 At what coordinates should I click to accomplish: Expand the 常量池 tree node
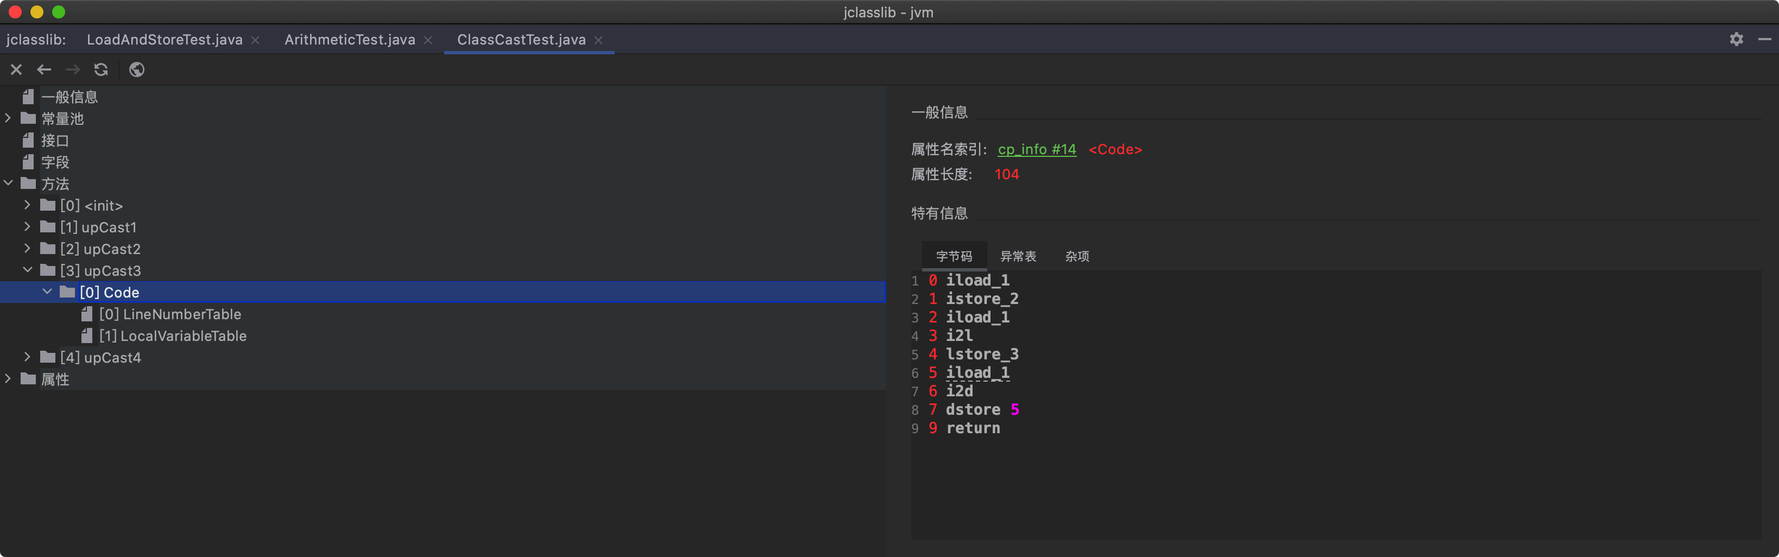(x=8, y=119)
